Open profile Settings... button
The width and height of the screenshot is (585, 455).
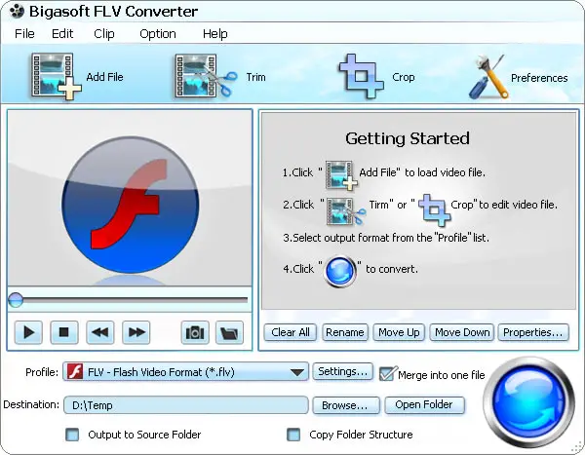[342, 371]
